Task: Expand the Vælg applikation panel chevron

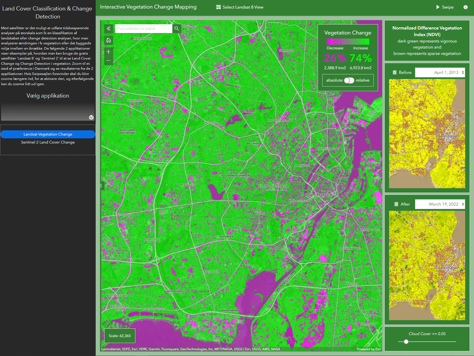Action: click(x=91, y=118)
